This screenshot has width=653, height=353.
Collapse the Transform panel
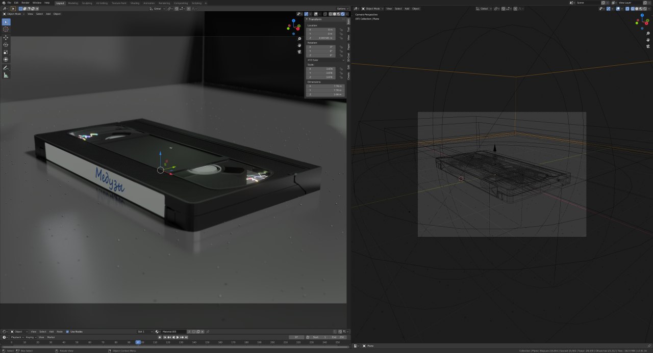tap(307, 19)
